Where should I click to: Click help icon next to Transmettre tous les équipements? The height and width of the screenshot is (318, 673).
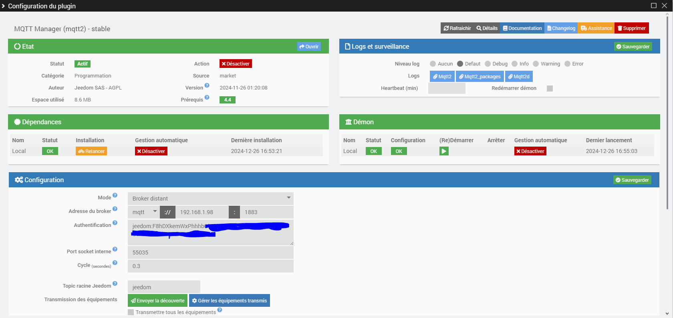point(220,310)
